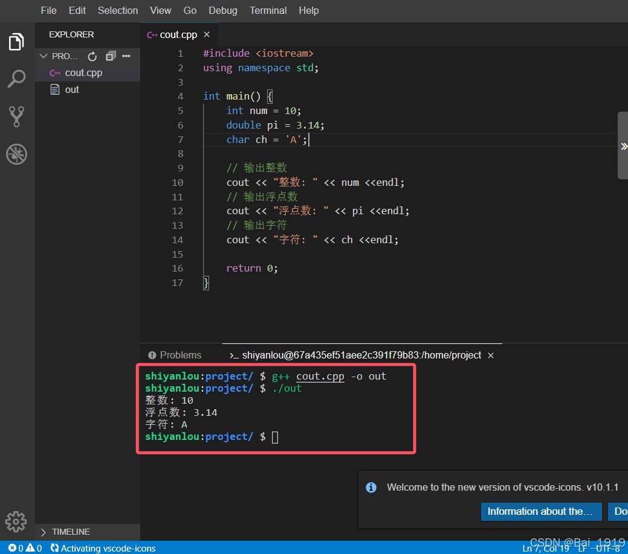Viewport: 628px width, 554px height.
Task: Click the errors and warnings status bar indicator
Action: pyautogui.click(x=25, y=549)
